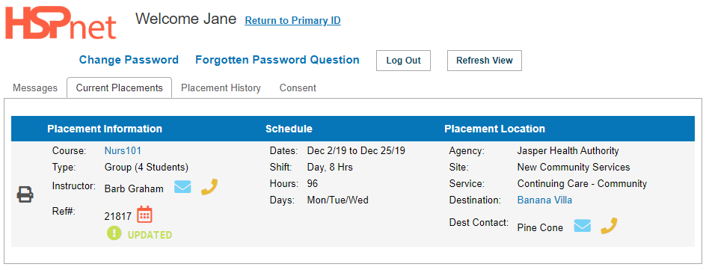Open the calendar icon beside Ref# 21817
The width and height of the screenshot is (706, 270).
tap(144, 215)
